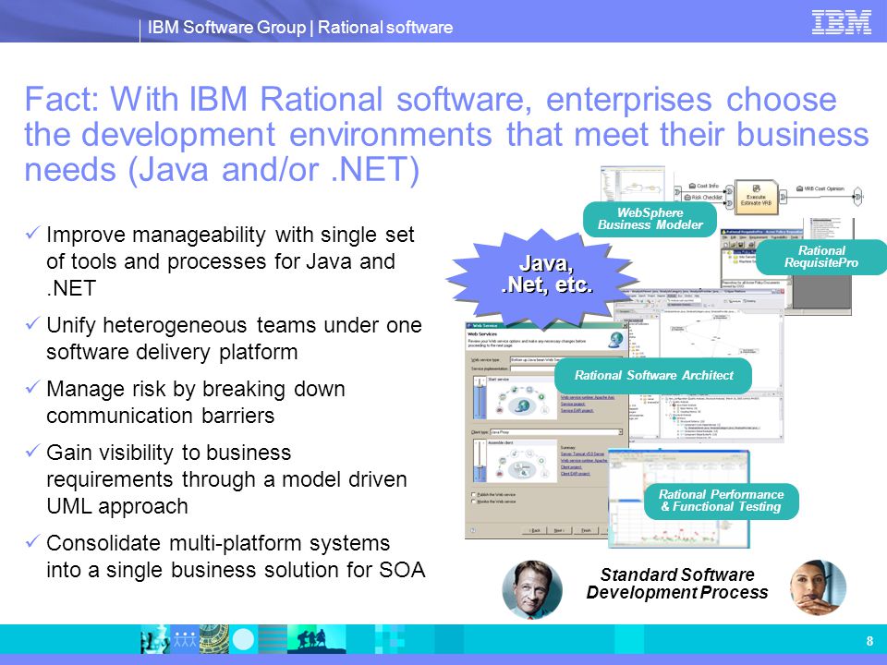Click the Gain visibility bullet text
Viewport: 887px width, 665px height.
click(226, 479)
